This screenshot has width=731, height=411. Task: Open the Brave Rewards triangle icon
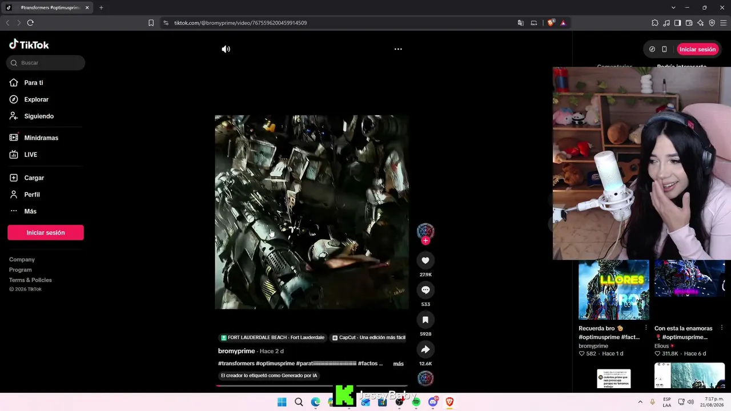[x=563, y=23]
